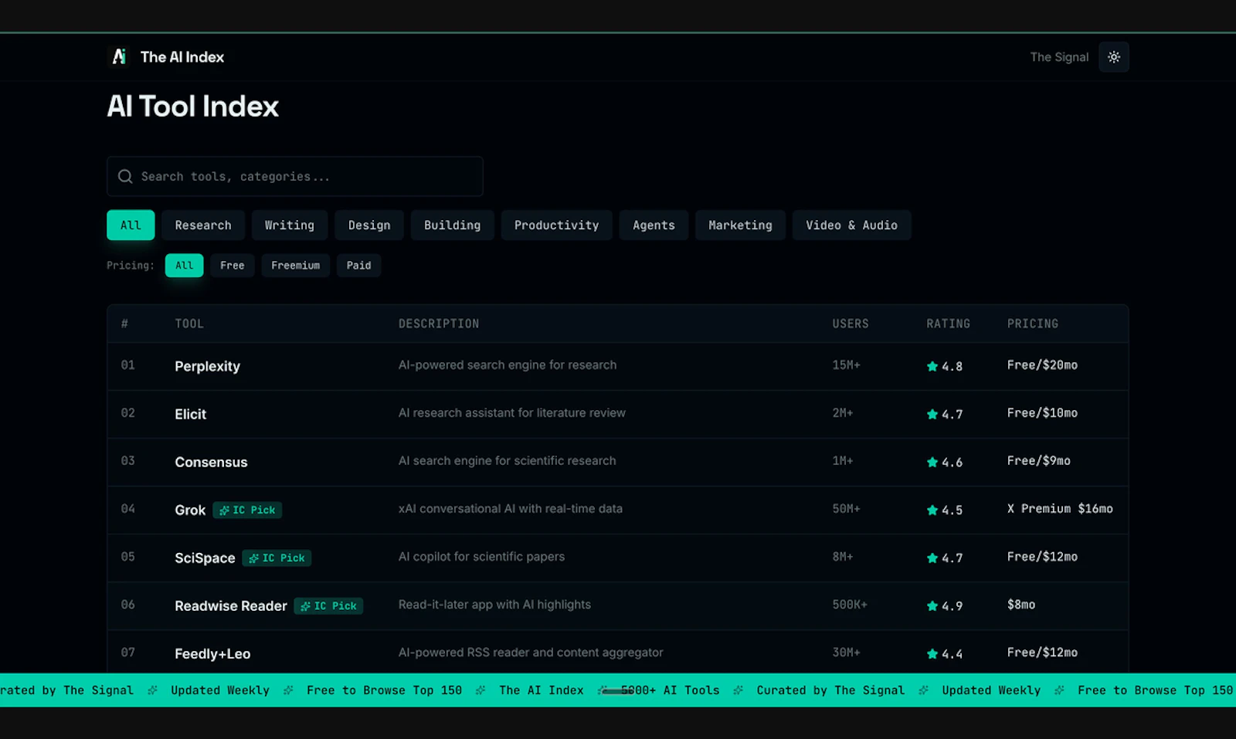The width and height of the screenshot is (1236, 739).
Task: Click the search magnifier icon
Action: (125, 177)
